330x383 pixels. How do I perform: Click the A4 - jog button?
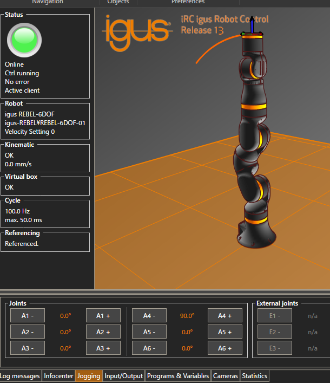[x=149, y=316]
